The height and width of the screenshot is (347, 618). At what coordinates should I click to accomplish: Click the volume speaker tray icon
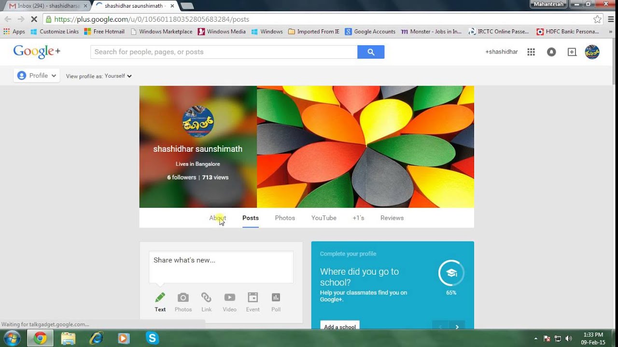pos(568,338)
